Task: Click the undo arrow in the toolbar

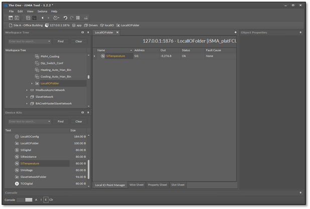Action: [65, 18]
